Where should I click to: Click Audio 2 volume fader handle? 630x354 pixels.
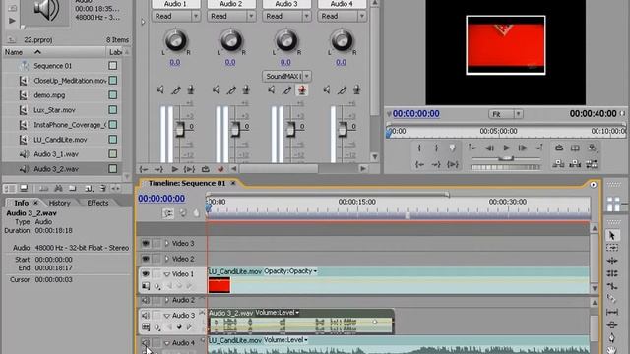click(235, 129)
